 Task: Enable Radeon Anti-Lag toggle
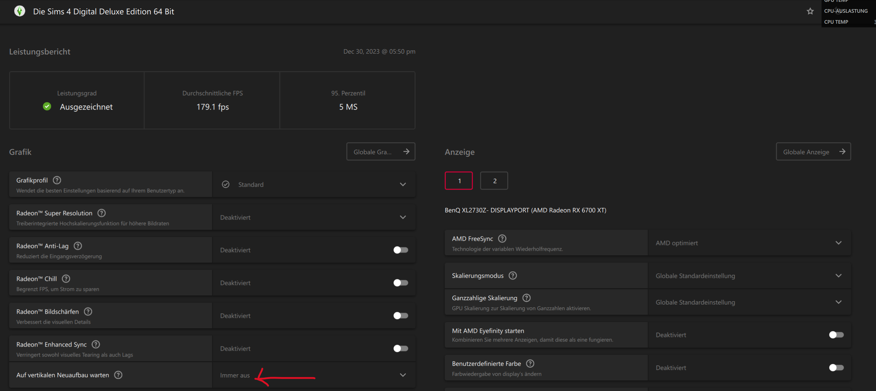(x=401, y=250)
